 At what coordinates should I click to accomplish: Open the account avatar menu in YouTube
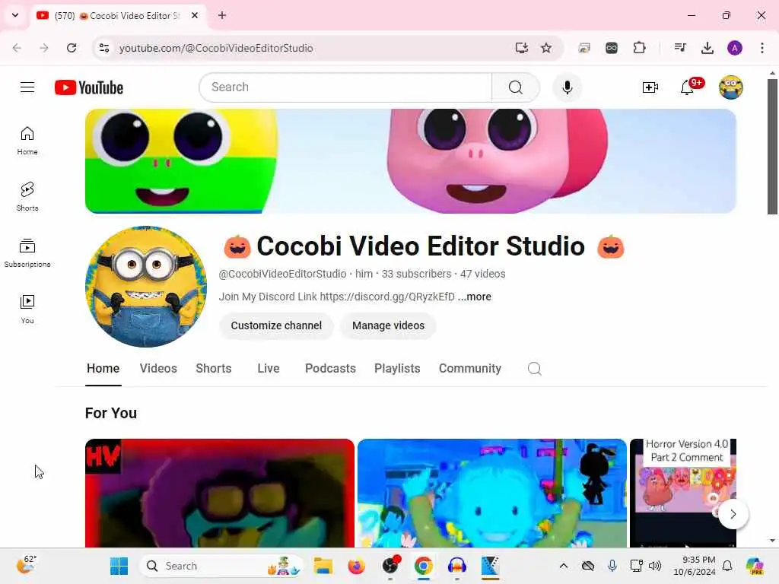(x=731, y=87)
